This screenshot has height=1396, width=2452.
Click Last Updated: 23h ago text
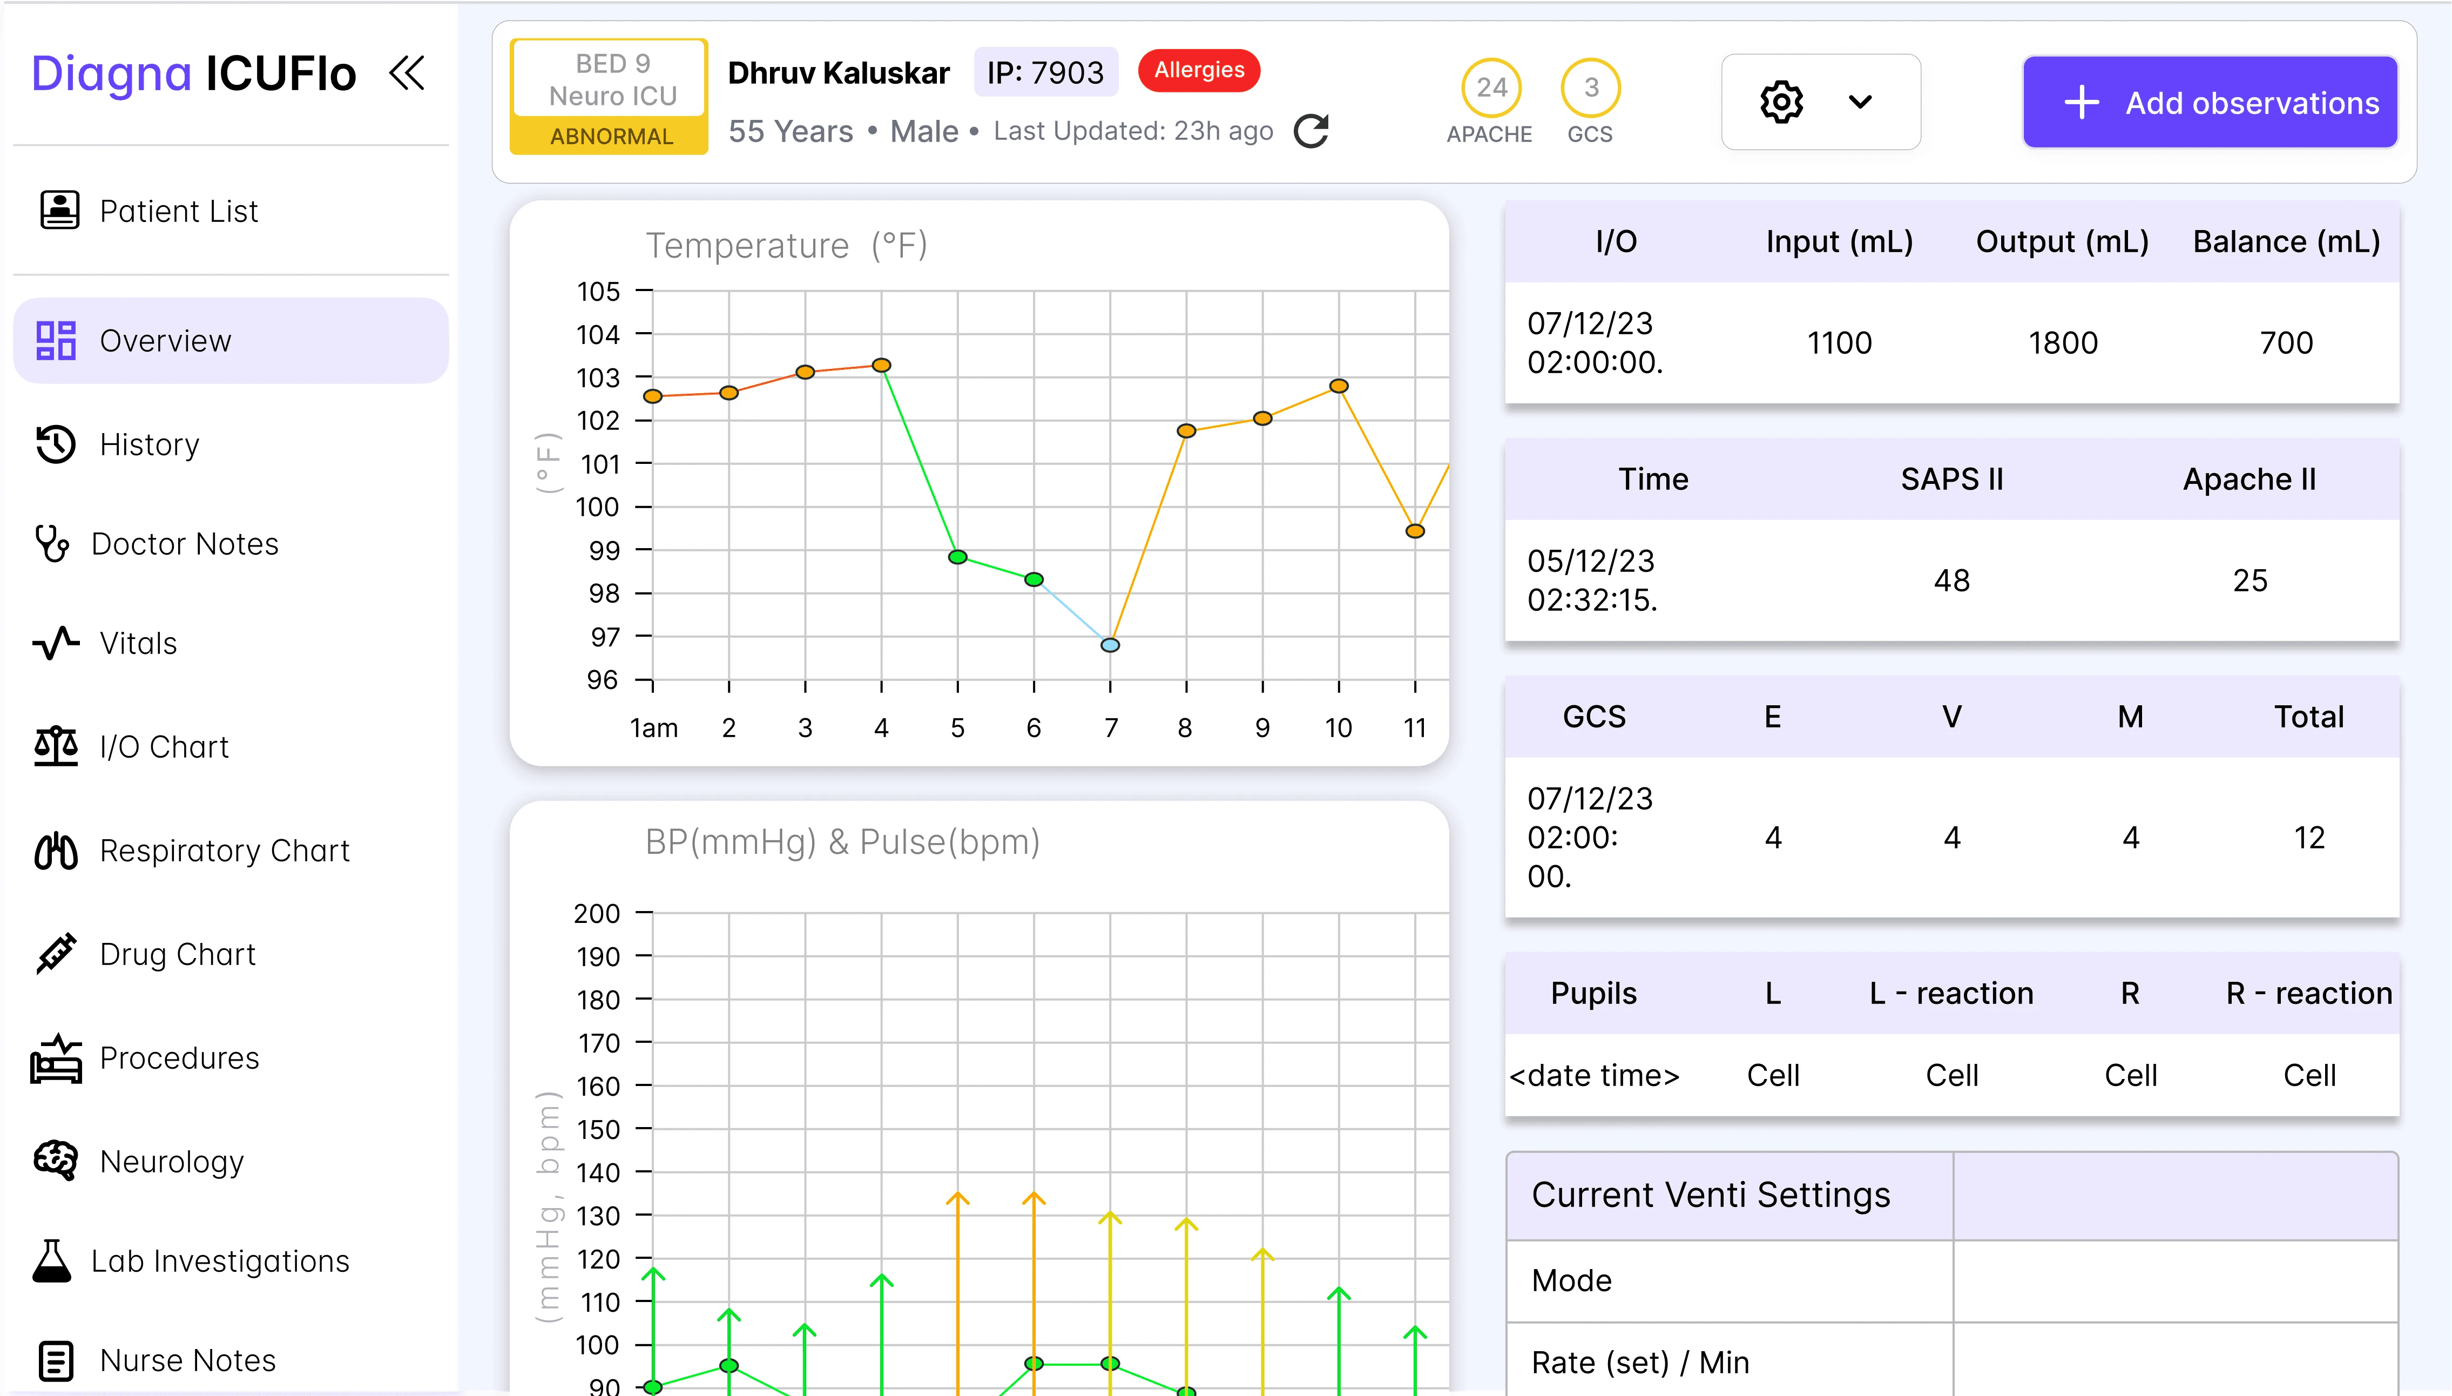pos(1133,130)
